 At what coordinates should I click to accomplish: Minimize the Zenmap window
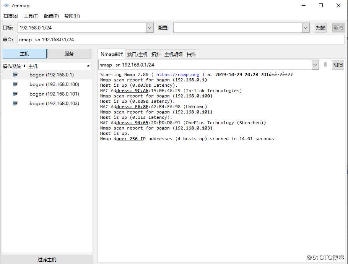tap(304, 6)
